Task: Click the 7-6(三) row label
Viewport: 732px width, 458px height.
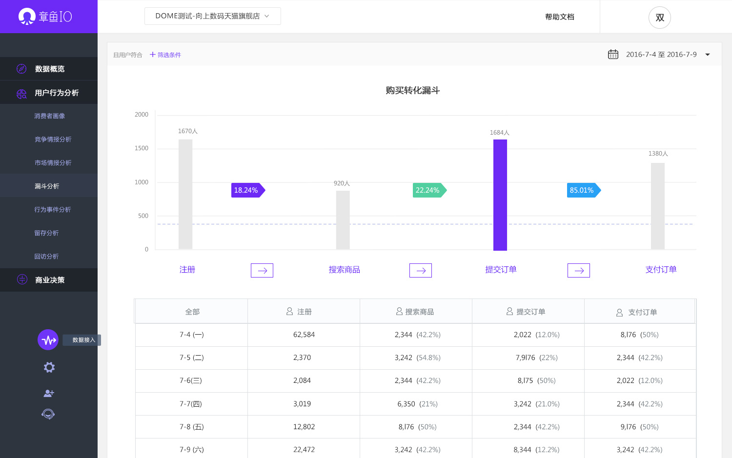Action: [191, 380]
